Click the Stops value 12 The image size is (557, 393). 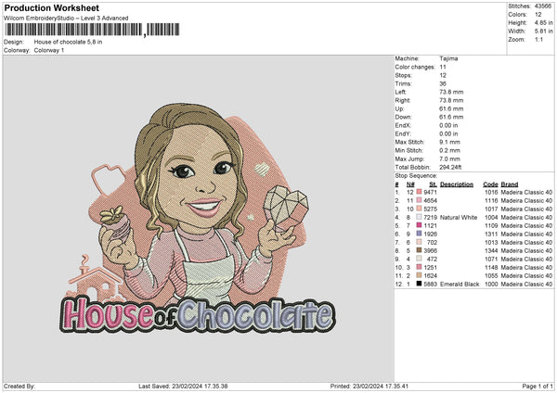443,75
